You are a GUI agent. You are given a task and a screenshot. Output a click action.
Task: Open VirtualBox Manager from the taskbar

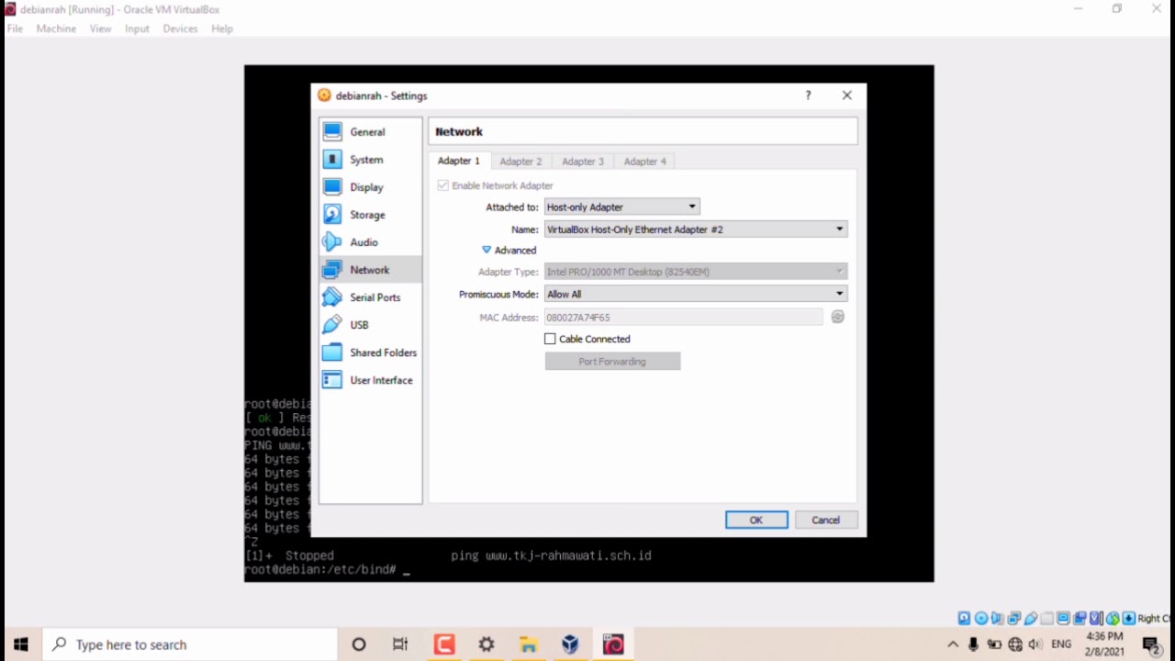pos(570,644)
